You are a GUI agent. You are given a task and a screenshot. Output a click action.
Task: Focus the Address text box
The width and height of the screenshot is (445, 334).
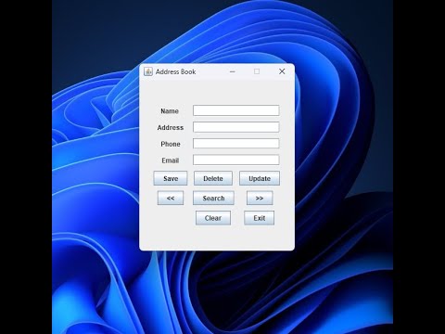(236, 127)
